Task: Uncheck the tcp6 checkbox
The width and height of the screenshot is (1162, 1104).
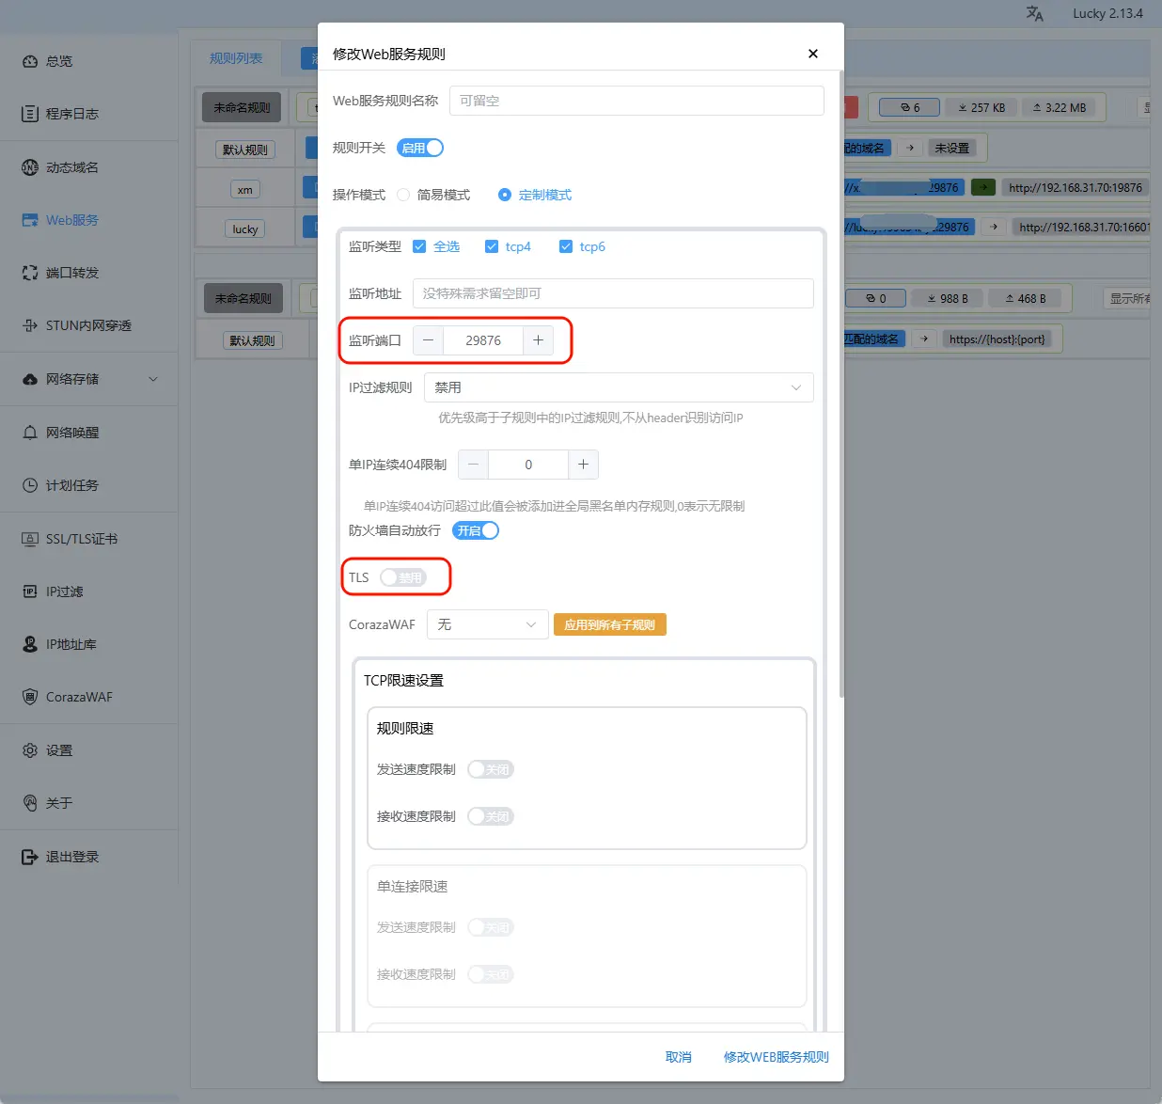Action: tap(566, 246)
